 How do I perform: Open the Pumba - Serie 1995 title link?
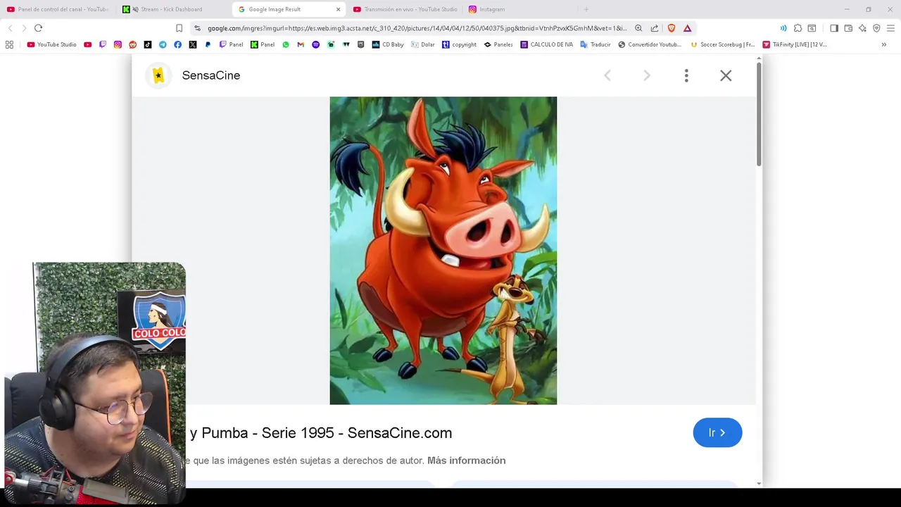321,433
